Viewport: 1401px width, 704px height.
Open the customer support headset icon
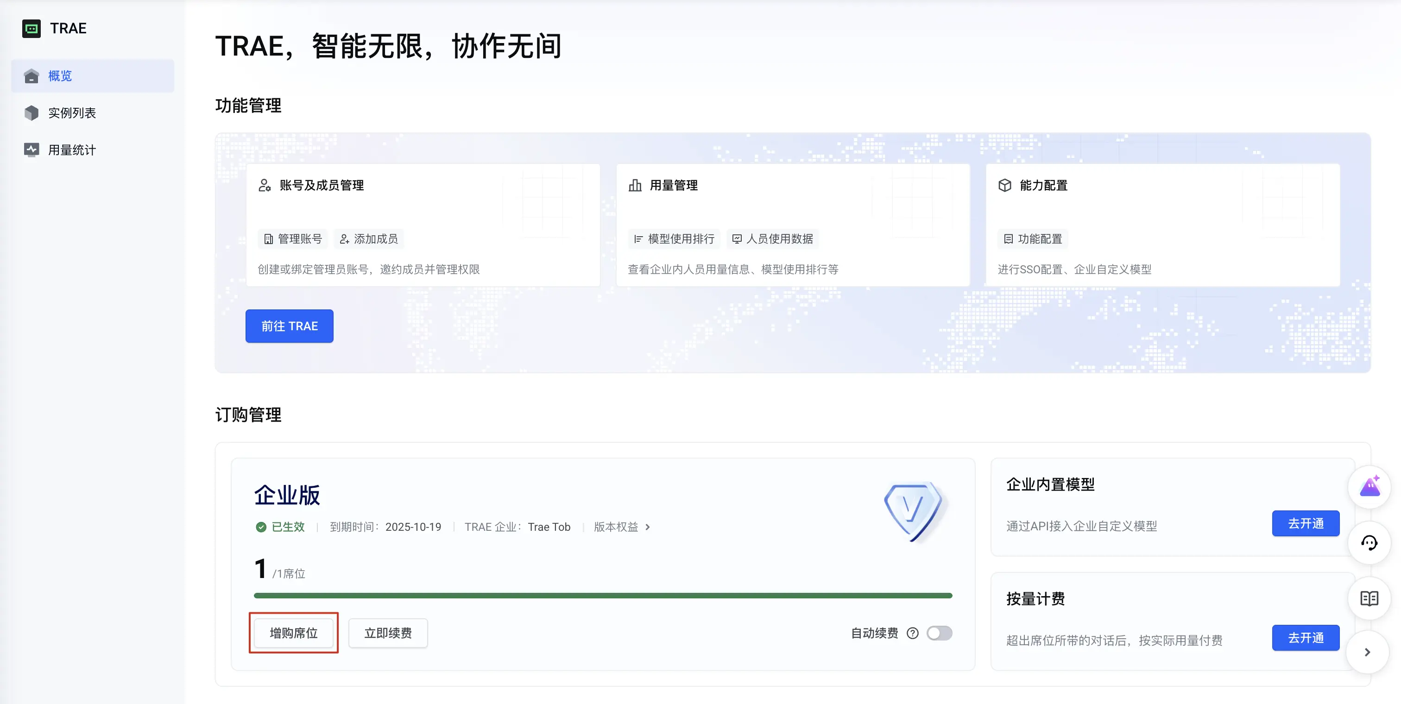pyautogui.click(x=1369, y=542)
